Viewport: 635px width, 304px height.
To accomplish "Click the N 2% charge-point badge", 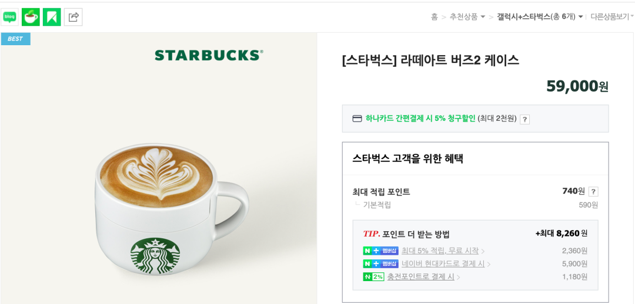I will coord(373,277).
